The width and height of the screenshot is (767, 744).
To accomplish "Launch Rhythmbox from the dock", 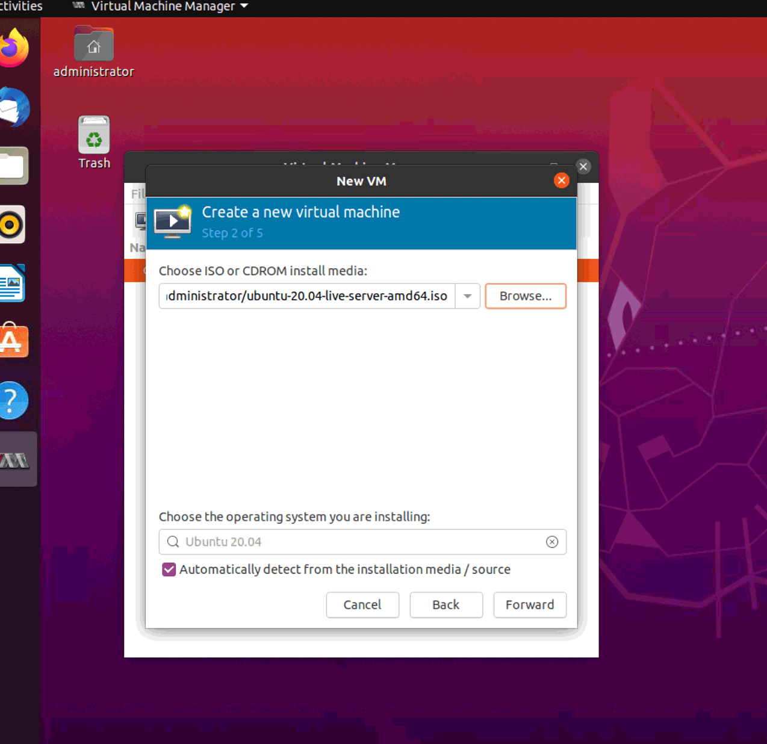I will tap(14, 224).
